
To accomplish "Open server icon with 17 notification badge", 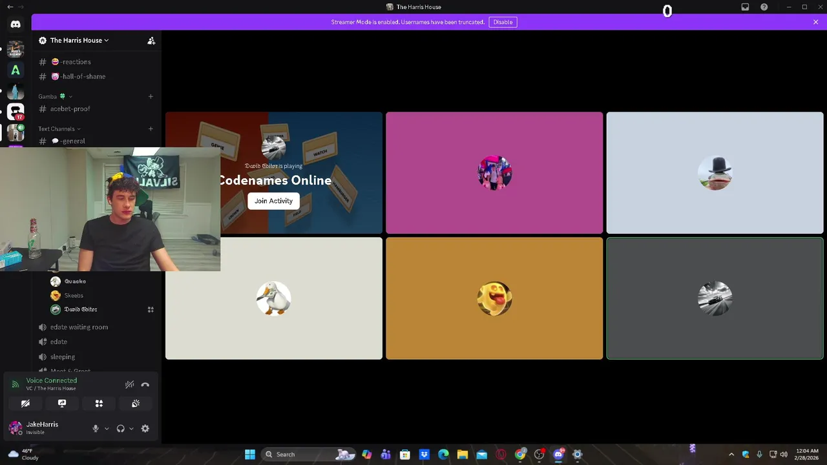I will tap(16, 112).
